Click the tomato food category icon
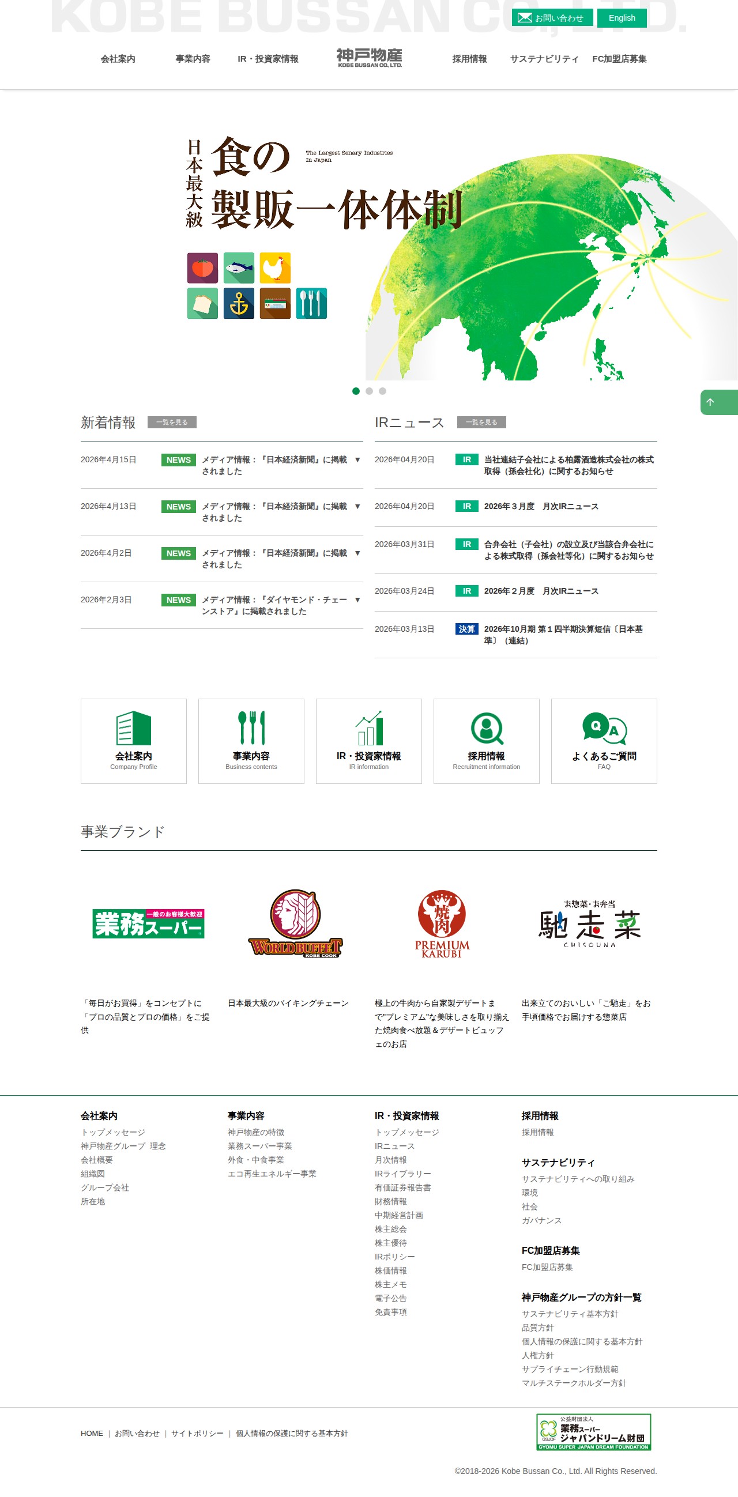 [x=202, y=268]
